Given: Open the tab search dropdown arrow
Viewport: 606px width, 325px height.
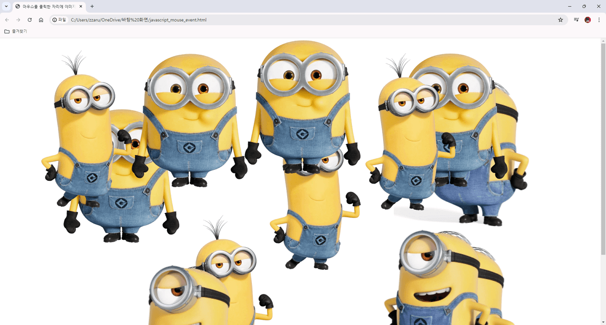Looking at the screenshot, I should click(x=6, y=6).
